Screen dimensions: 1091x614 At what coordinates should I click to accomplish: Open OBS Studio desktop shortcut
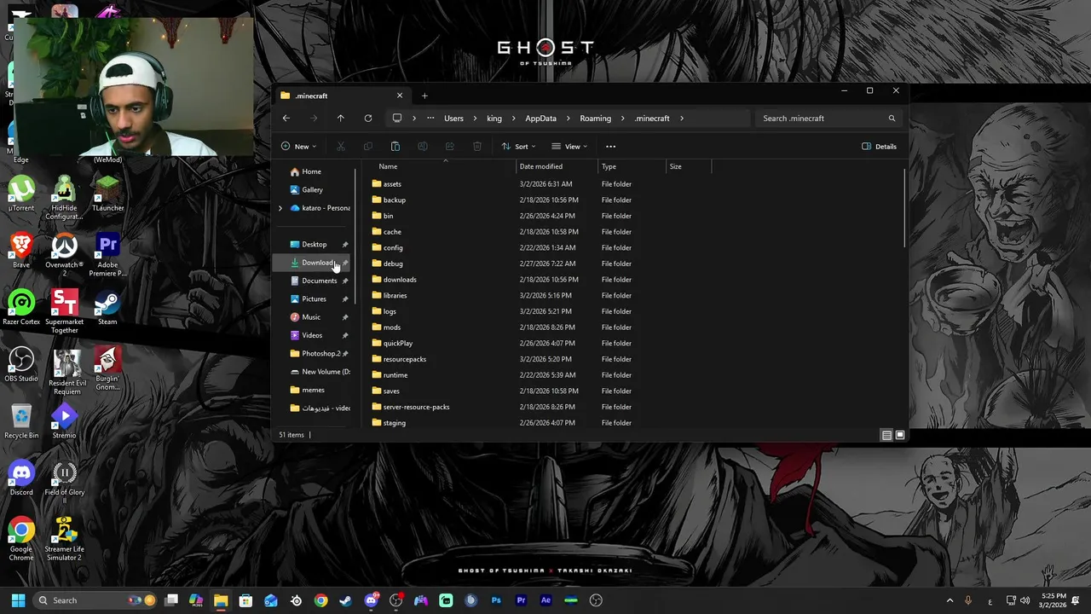21,365
